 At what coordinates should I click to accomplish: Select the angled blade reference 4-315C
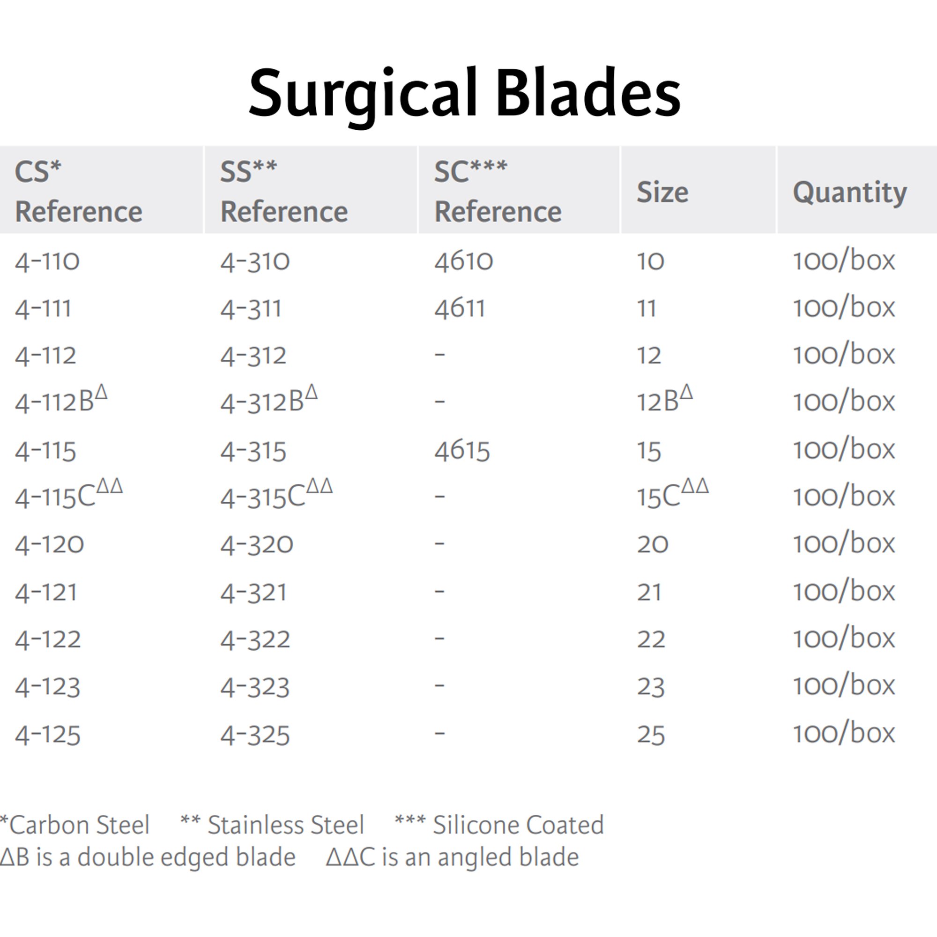(276, 495)
